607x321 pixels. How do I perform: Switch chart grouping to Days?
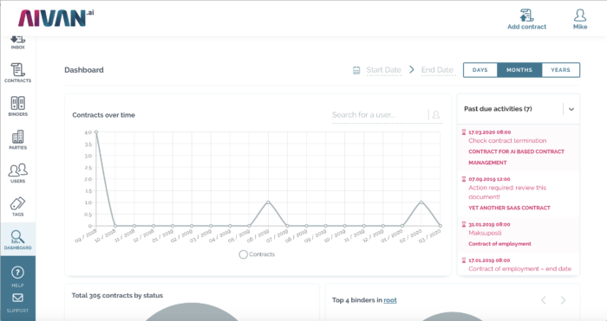pos(480,70)
